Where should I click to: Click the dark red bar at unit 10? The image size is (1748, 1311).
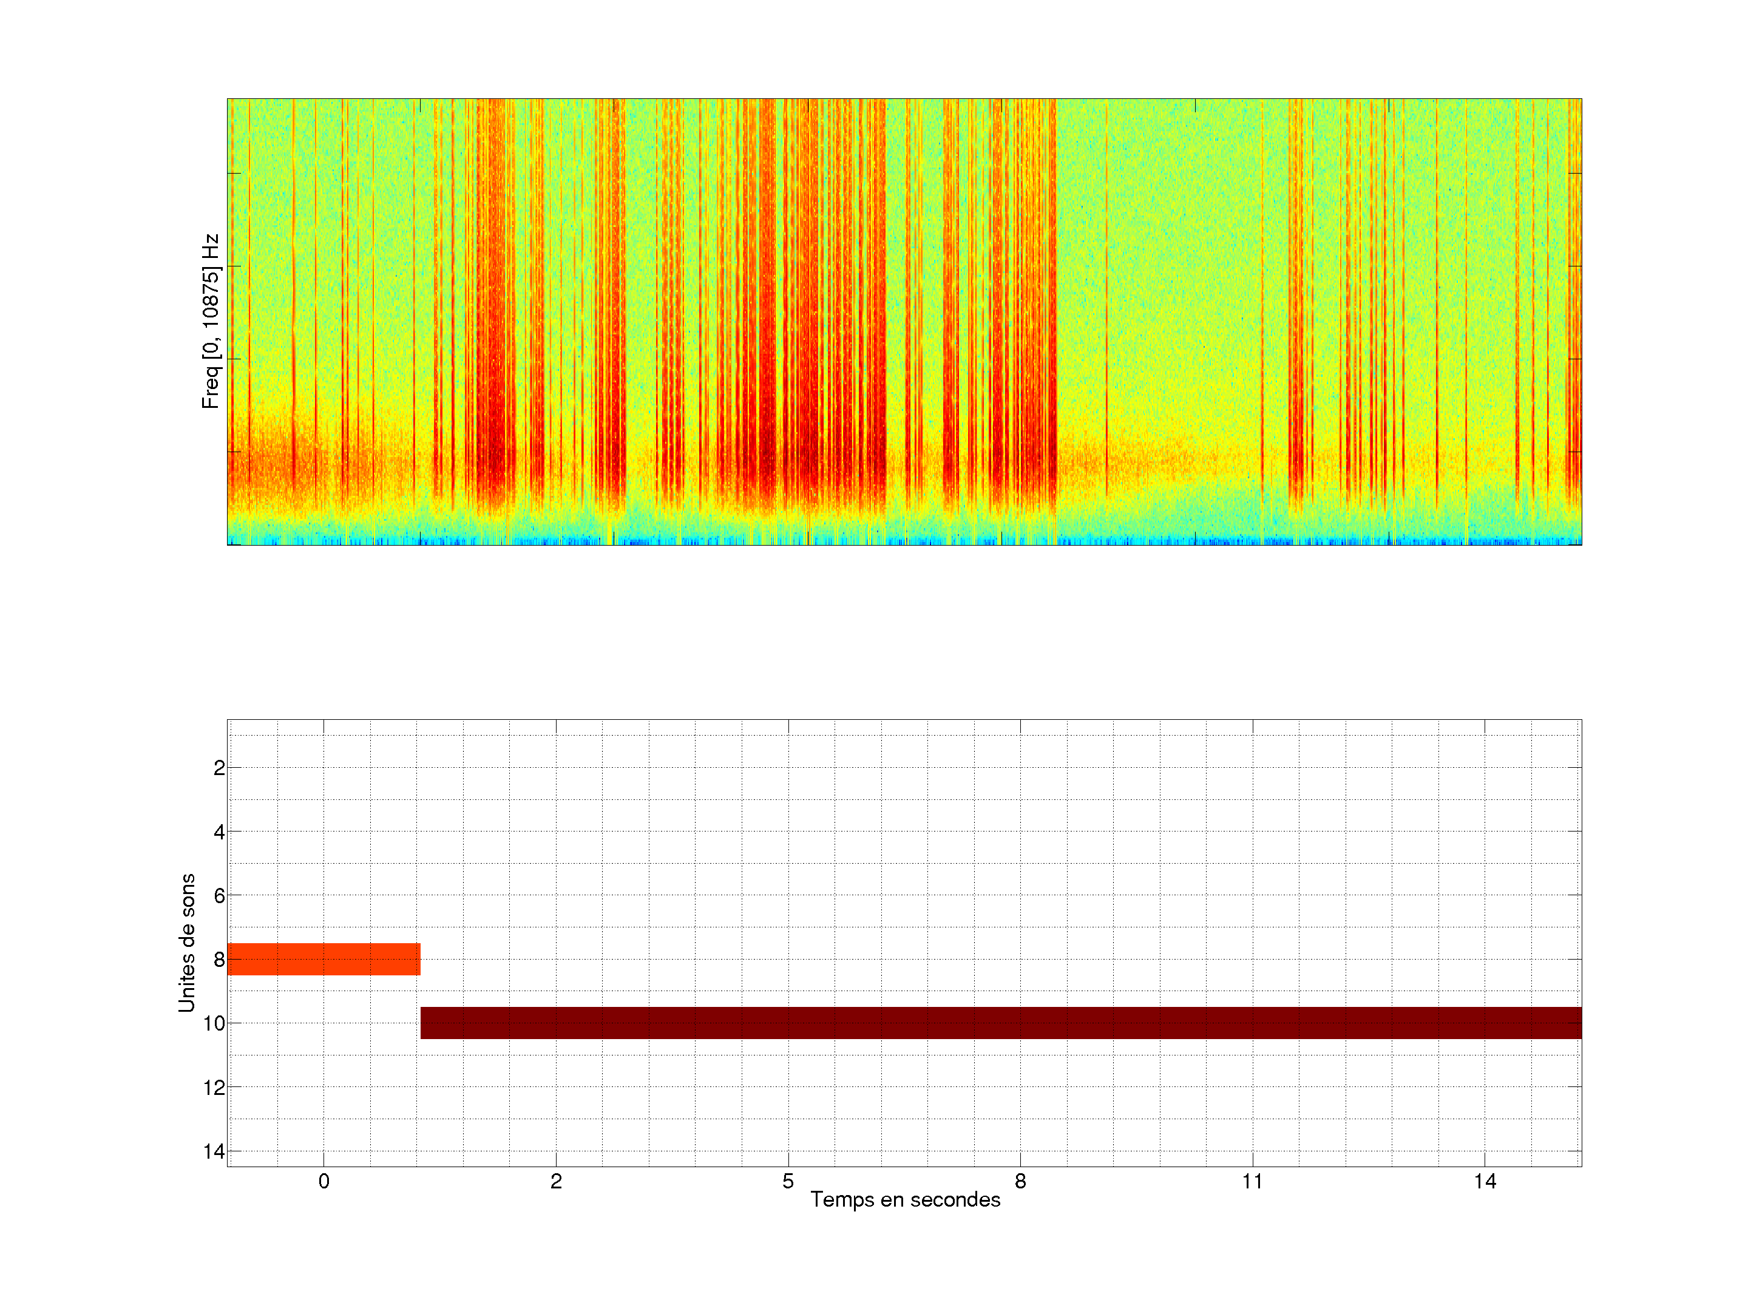1000,1023
